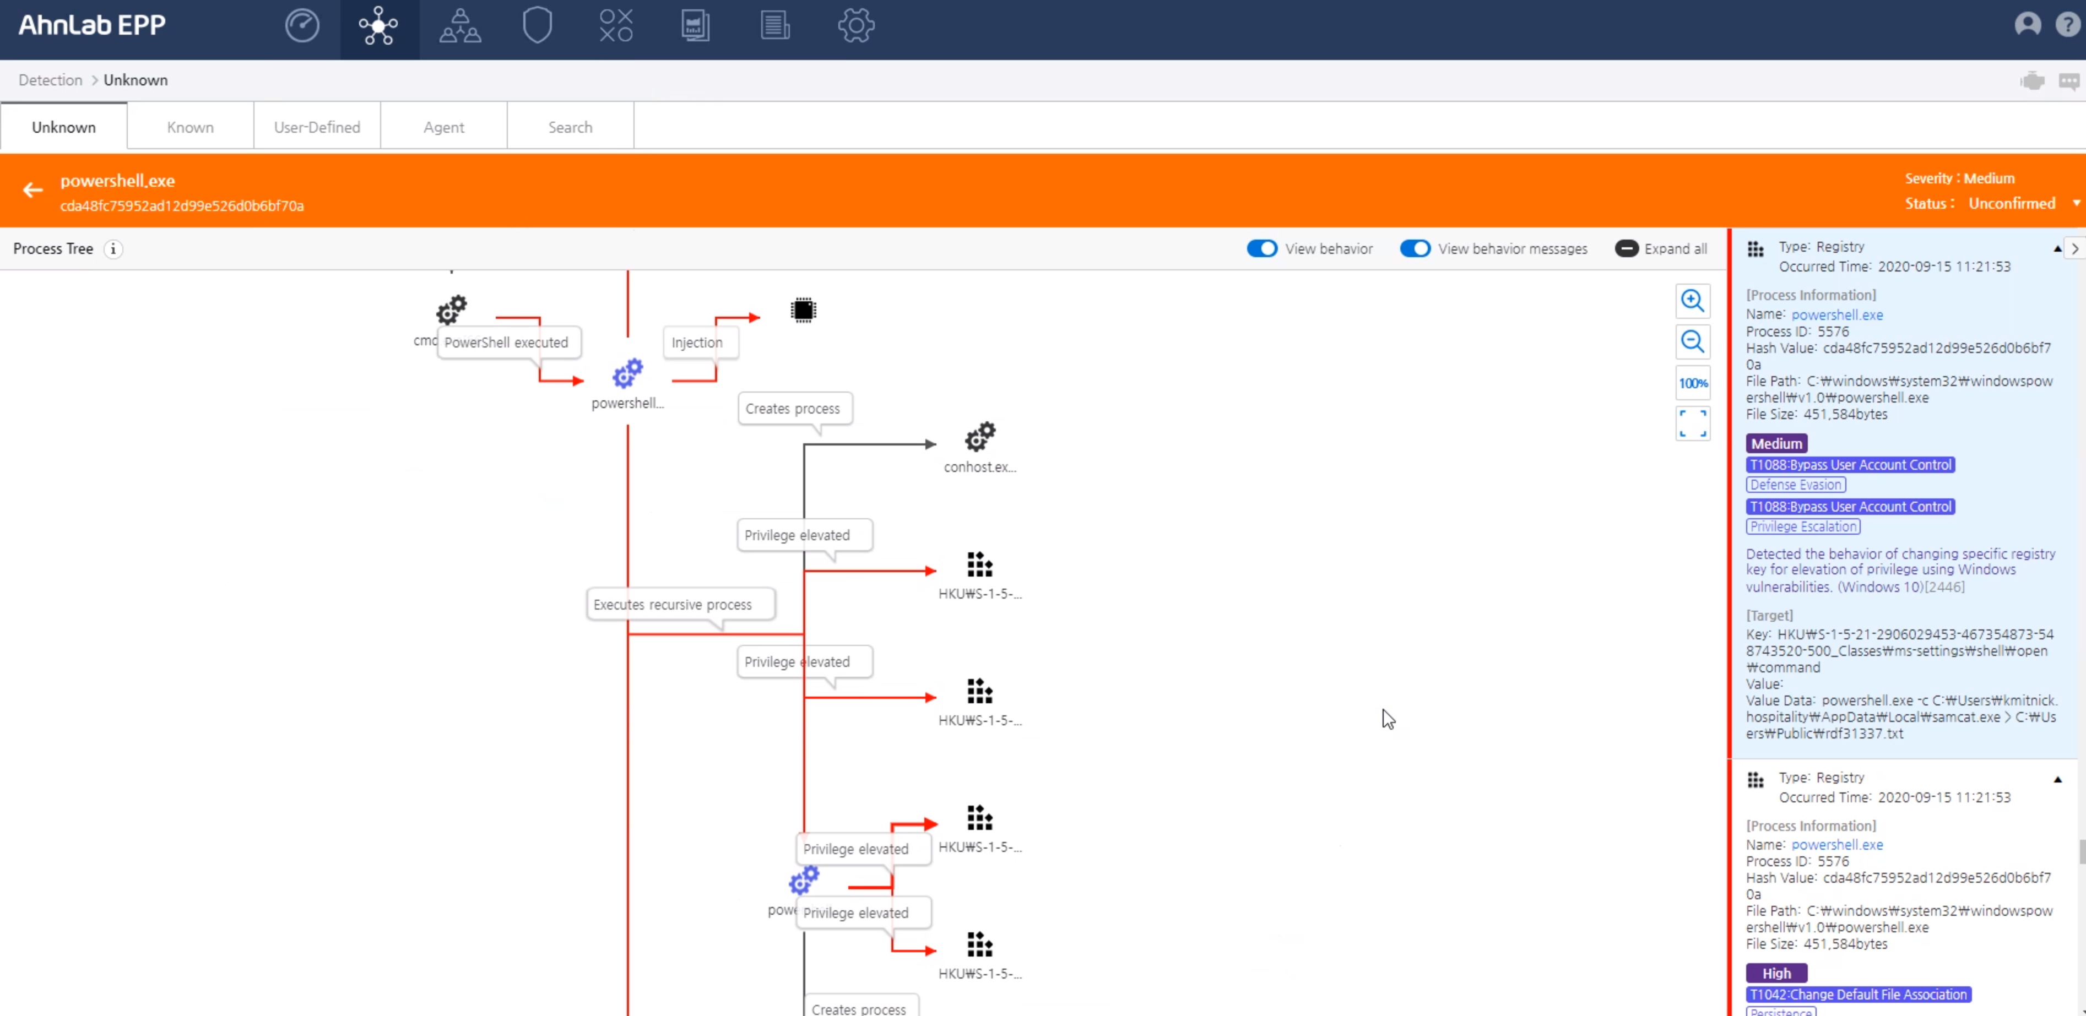
Task: Click the Defense Evasion tactic tag
Action: (x=1795, y=485)
